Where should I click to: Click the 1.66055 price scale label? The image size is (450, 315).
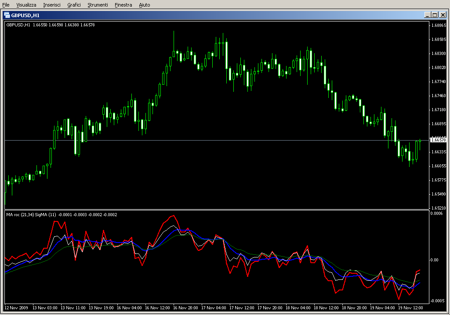pos(439,166)
